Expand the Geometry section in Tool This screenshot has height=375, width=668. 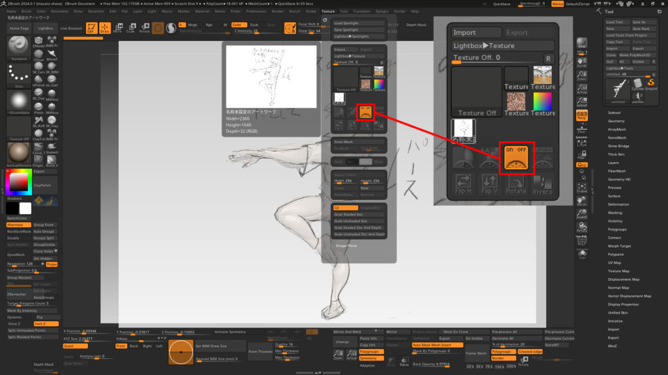click(x=616, y=121)
